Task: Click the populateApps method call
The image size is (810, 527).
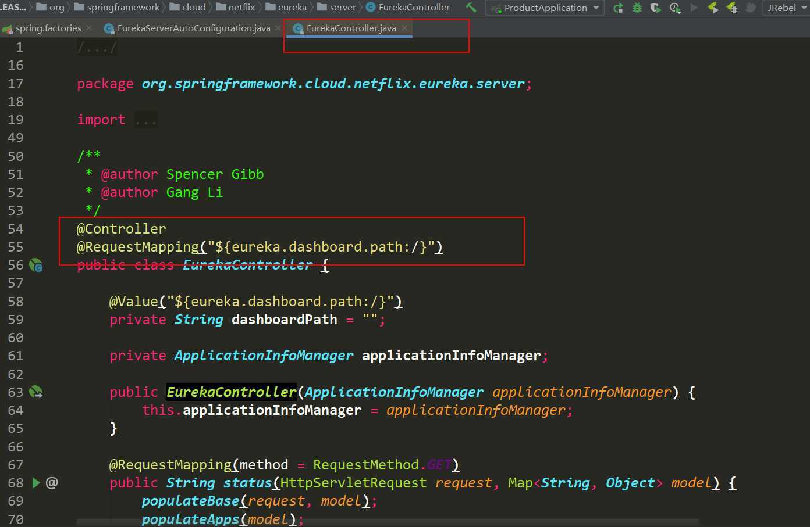Action: [x=191, y=519]
